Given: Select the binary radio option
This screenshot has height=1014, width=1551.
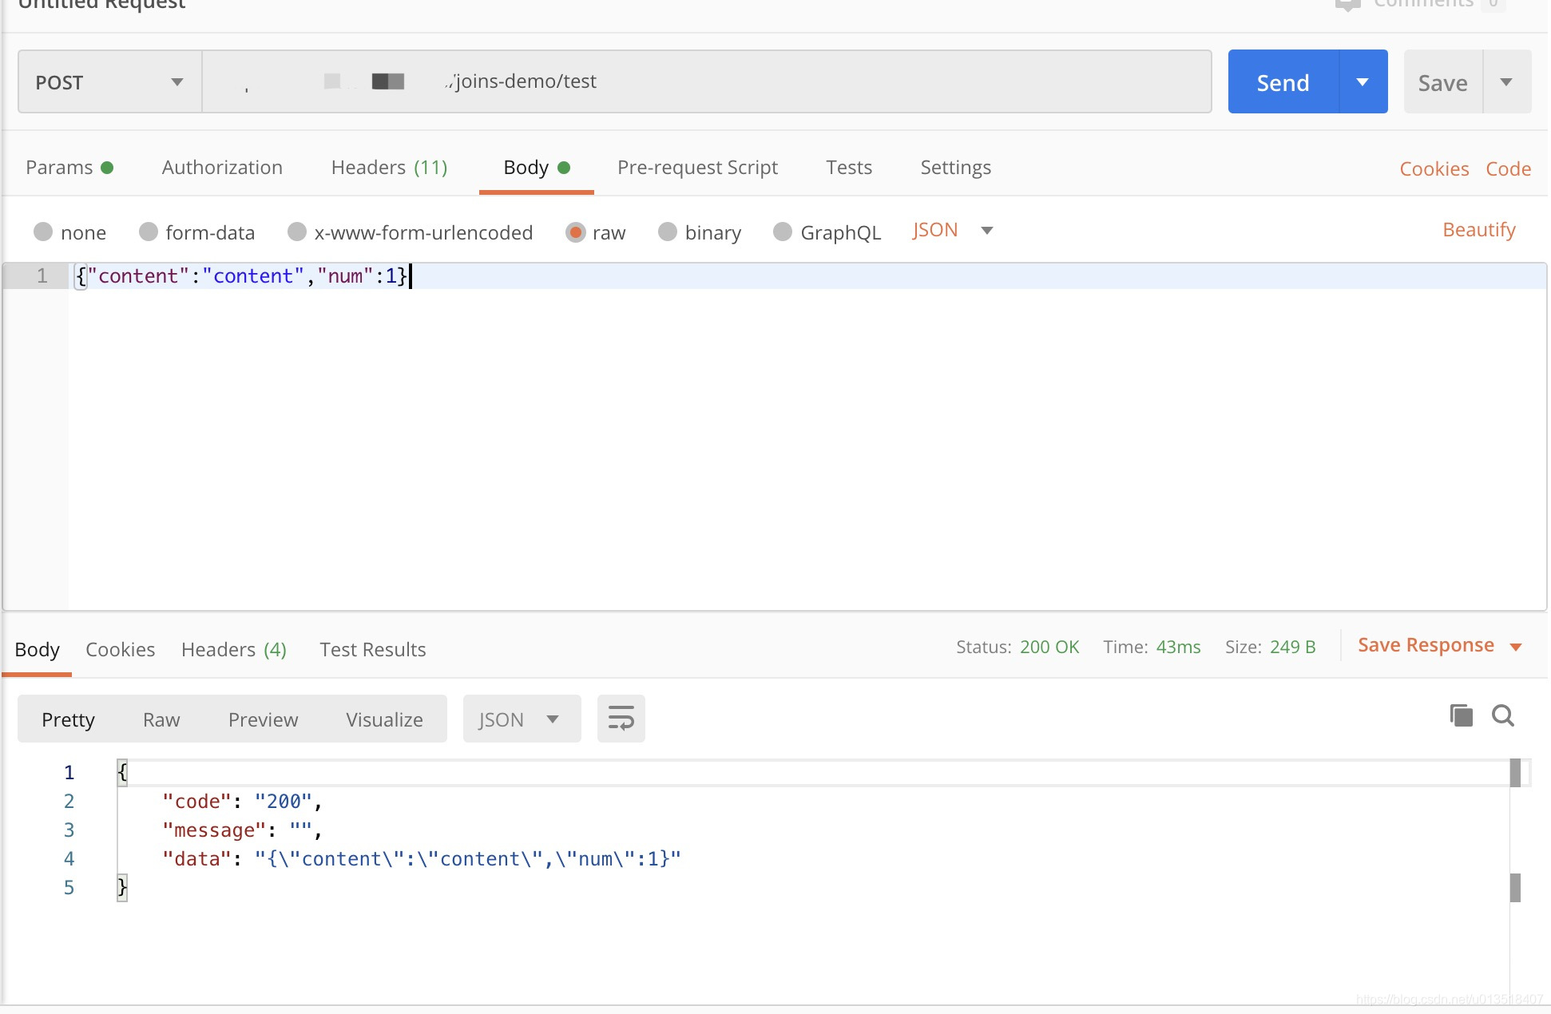Looking at the screenshot, I should (668, 232).
